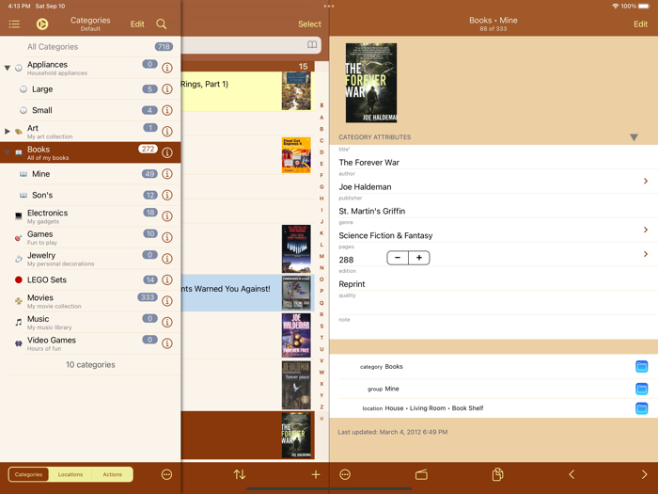Collapse the Appliances category tree
This screenshot has width=658, height=494.
(x=8, y=68)
